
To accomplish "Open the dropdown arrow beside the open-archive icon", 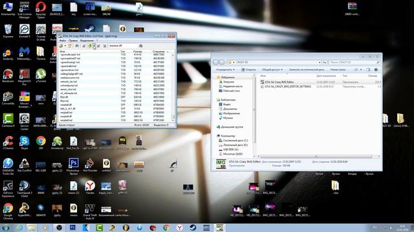I will pos(65,46).
